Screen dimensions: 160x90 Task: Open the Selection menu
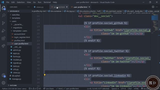[x=21, y=2]
